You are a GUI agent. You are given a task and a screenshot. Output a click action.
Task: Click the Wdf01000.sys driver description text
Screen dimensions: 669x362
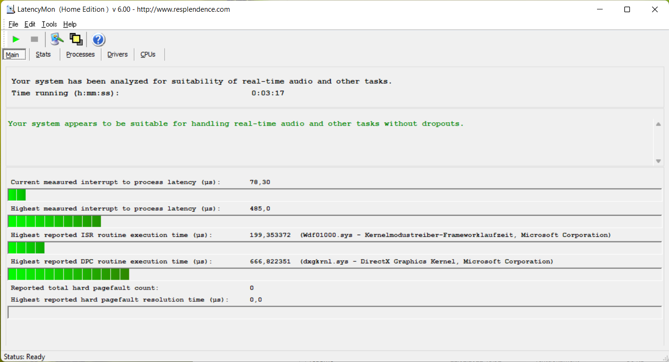pyautogui.click(x=455, y=235)
